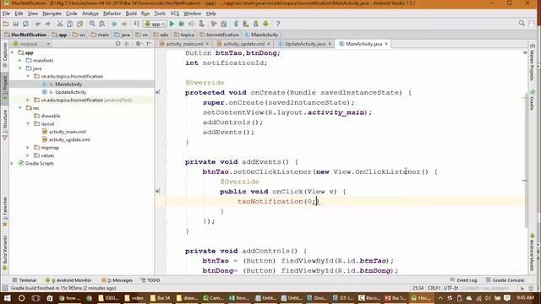Click the CRLF line separator status
This screenshot has height=304, width=541.
coord(434,288)
